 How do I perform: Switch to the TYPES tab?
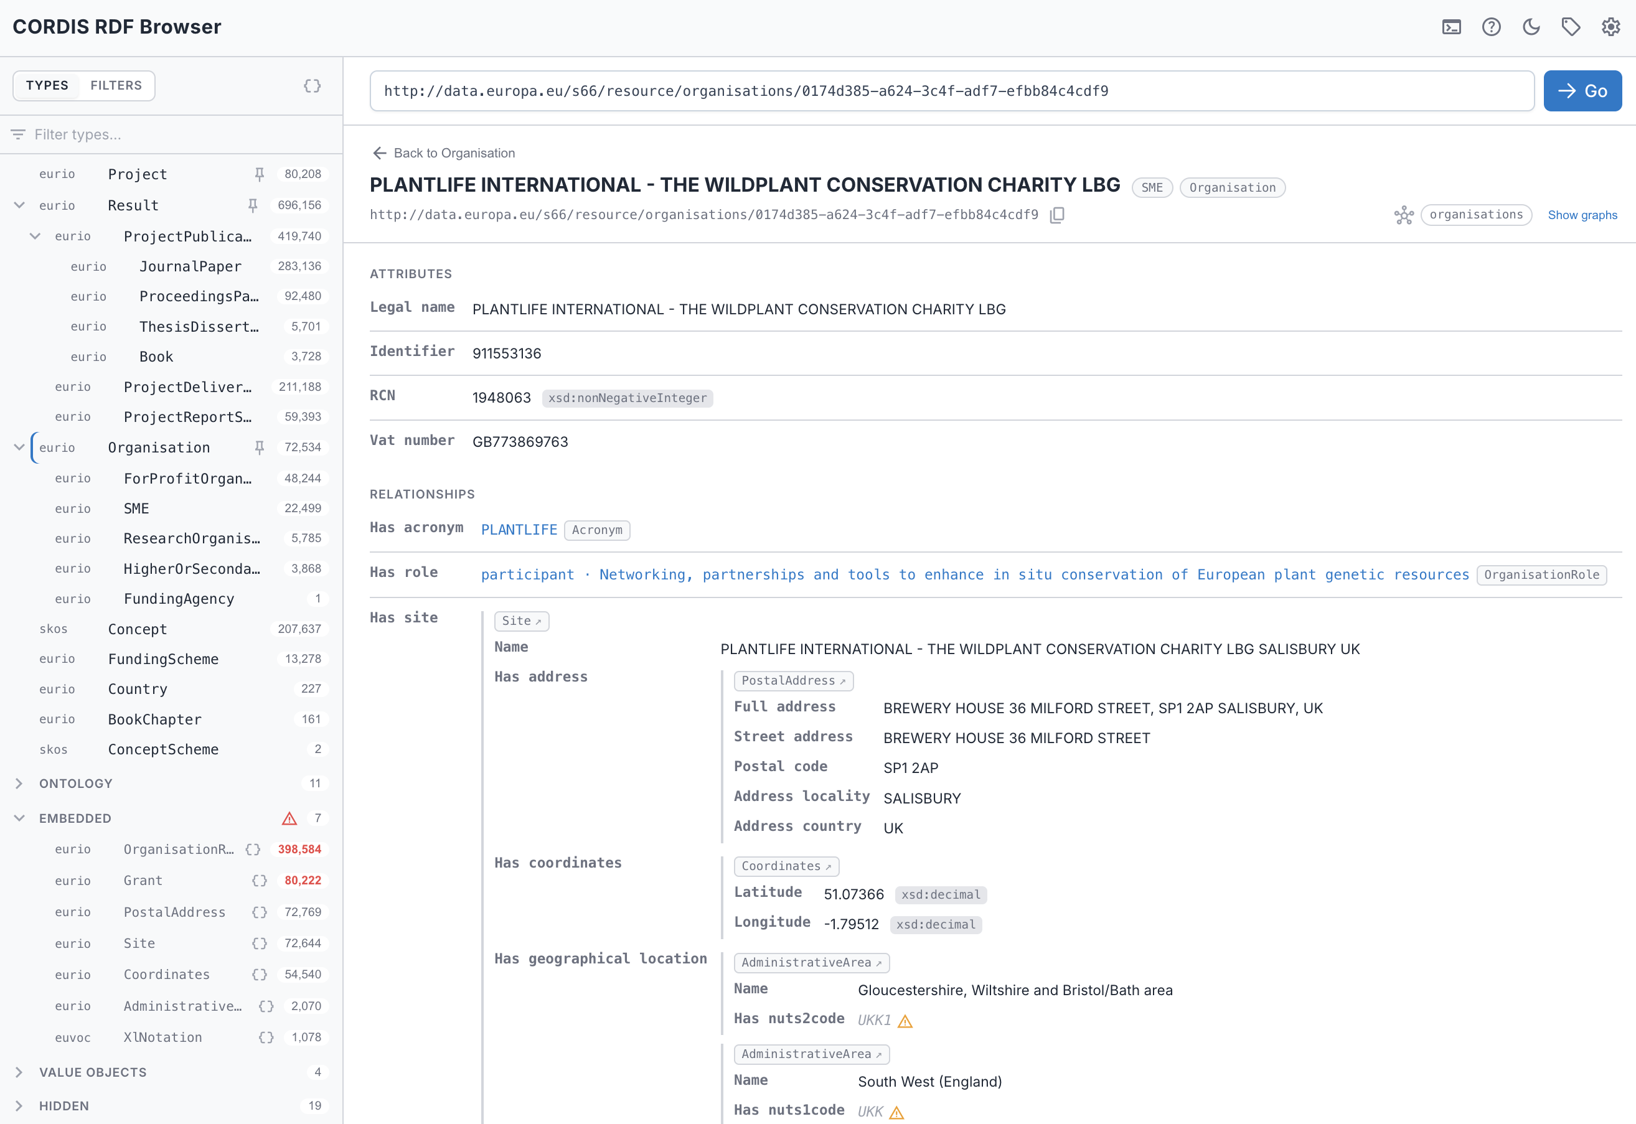point(47,85)
